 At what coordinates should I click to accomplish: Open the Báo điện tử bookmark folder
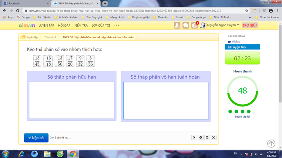(42, 17)
